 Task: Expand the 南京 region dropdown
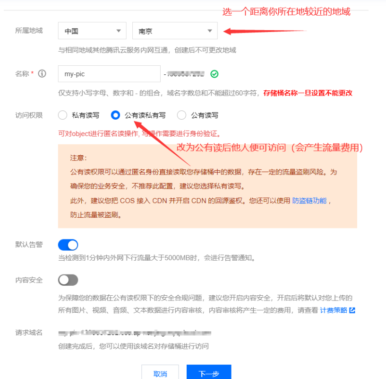(175, 31)
